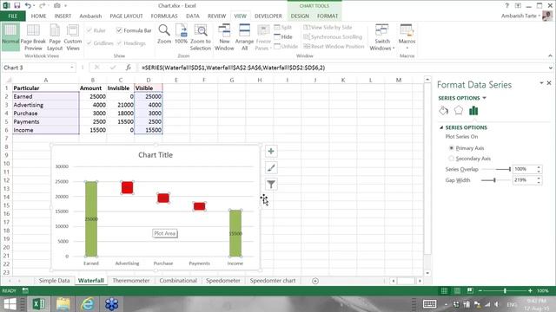The height and width of the screenshot is (312, 556).
Task: Open Switch Windows dropdown
Action: click(382, 36)
